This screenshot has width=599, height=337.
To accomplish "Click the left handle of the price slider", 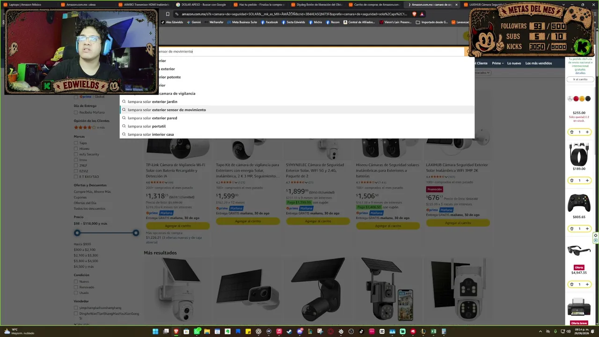I will pyautogui.click(x=77, y=233).
